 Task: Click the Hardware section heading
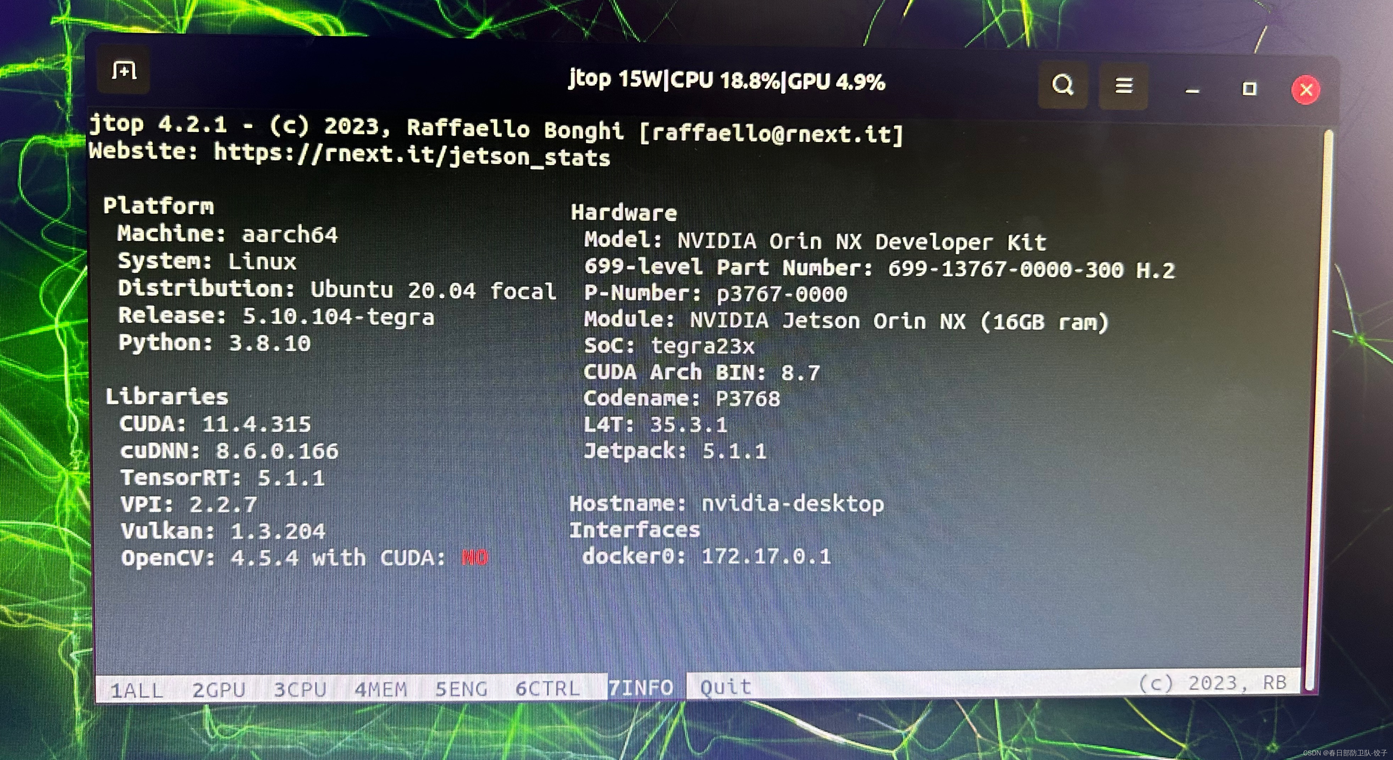[624, 213]
